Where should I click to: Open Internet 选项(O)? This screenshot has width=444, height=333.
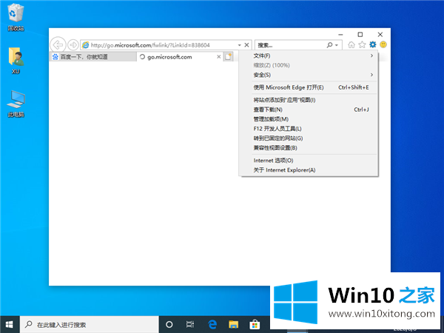click(309, 161)
